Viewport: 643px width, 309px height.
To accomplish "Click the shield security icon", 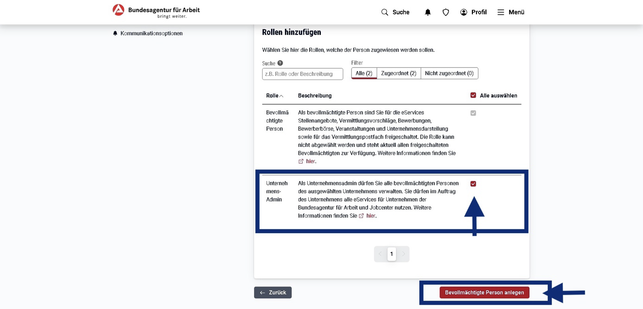I will 446,13.
